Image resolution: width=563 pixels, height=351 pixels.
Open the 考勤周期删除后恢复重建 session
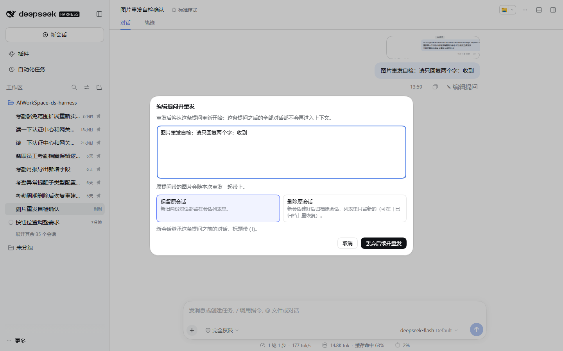tap(55, 196)
